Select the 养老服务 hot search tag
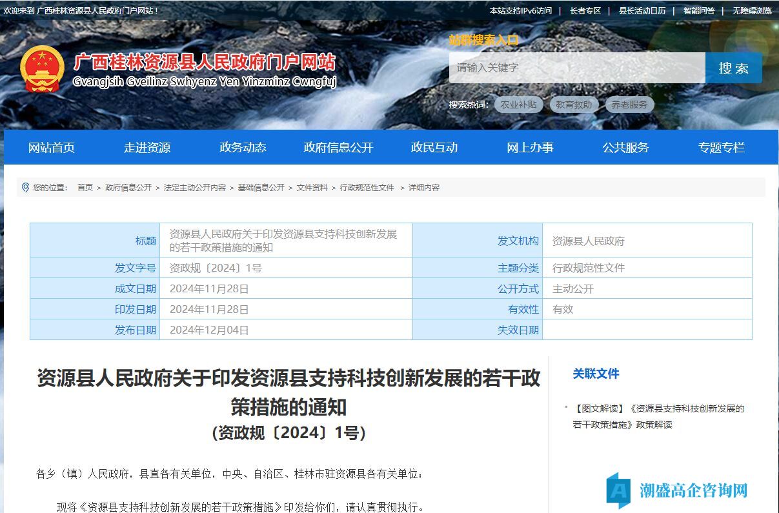The width and height of the screenshot is (779, 513). click(629, 105)
